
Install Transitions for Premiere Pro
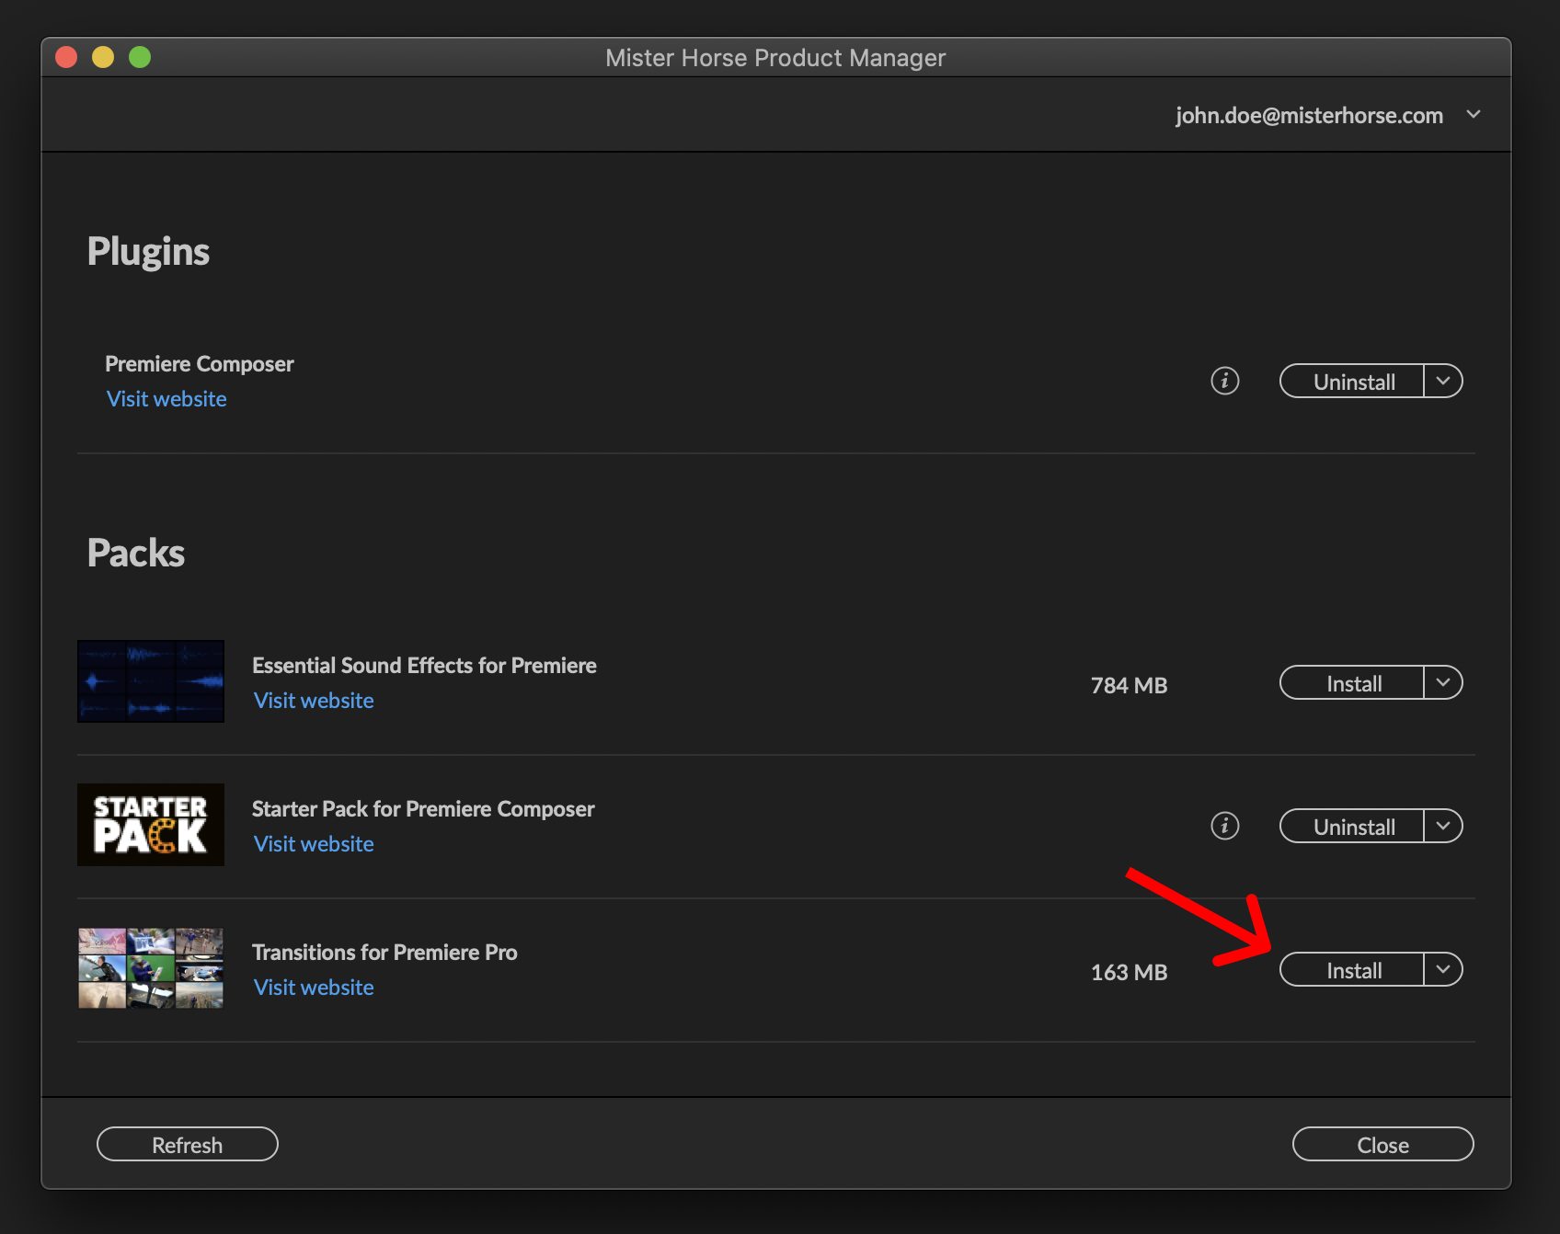[1352, 969]
